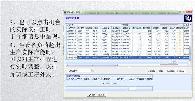This screenshot has height=101, width=195.
Task: Check 外包工序 box for row 098414-1-1
Action: [x=180, y=40]
